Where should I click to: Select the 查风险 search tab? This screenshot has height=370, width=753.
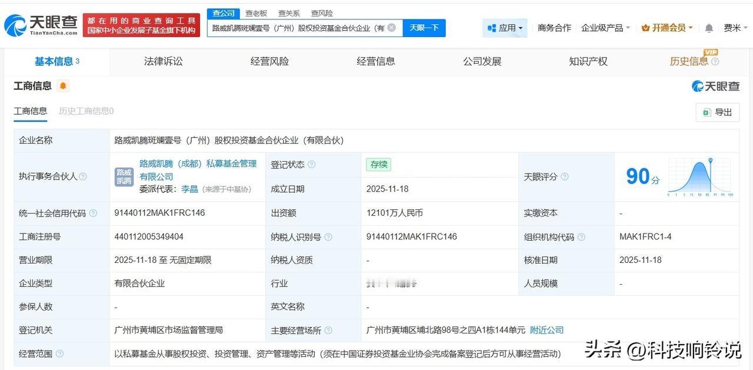click(322, 13)
